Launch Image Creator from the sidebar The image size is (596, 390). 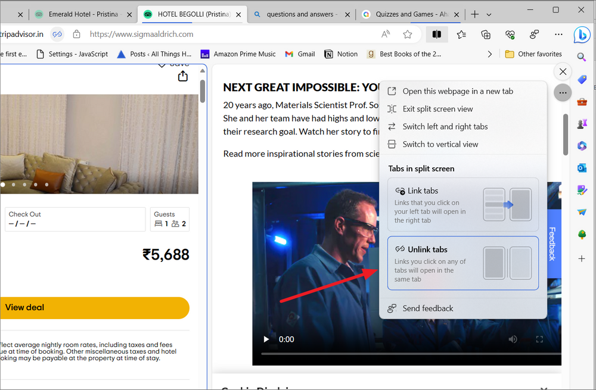click(582, 190)
